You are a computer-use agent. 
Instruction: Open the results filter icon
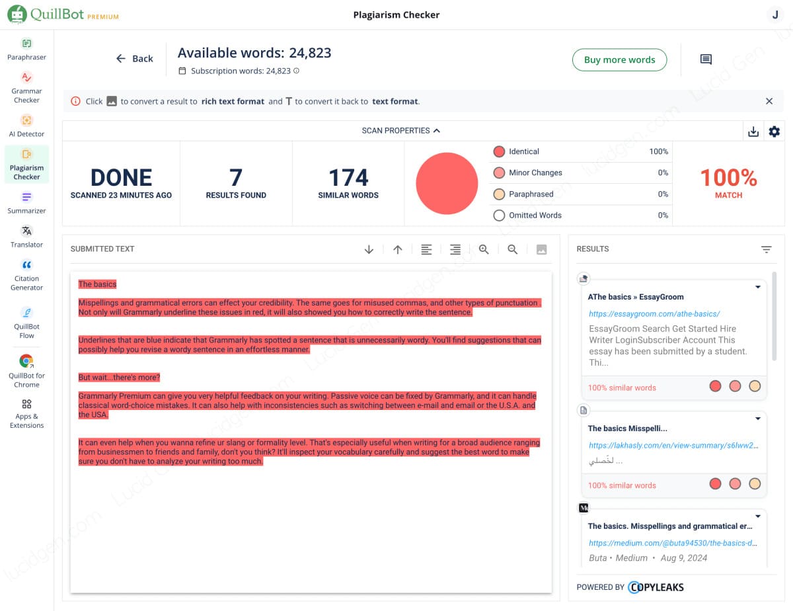[766, 249]
